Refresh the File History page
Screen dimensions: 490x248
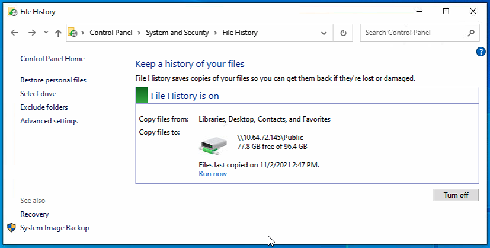pyautogui.click(x=343, y=33)
